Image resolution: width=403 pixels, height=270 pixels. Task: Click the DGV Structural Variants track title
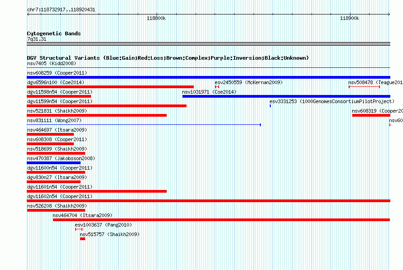[x=168, y=58]
